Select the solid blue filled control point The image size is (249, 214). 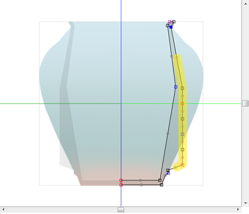pos(171,27)
